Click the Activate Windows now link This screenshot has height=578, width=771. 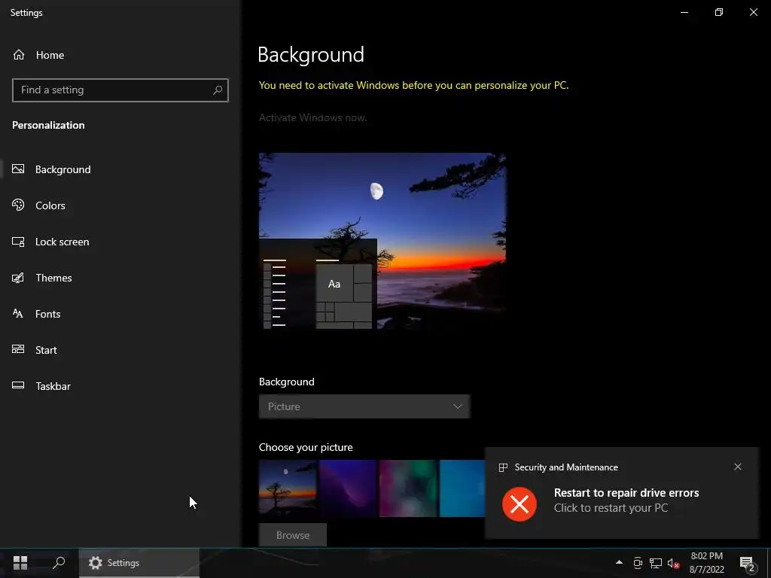coord(312,118)
